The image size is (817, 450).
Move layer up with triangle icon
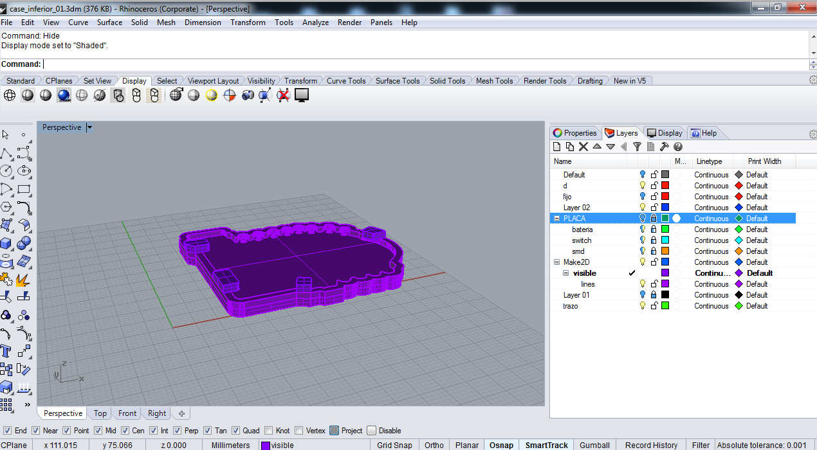[x=597, y=147]
